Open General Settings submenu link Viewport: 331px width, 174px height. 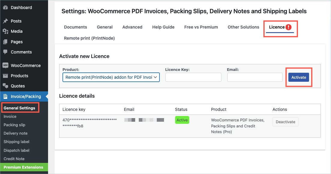pyautogui.click(x=20, y=108)
